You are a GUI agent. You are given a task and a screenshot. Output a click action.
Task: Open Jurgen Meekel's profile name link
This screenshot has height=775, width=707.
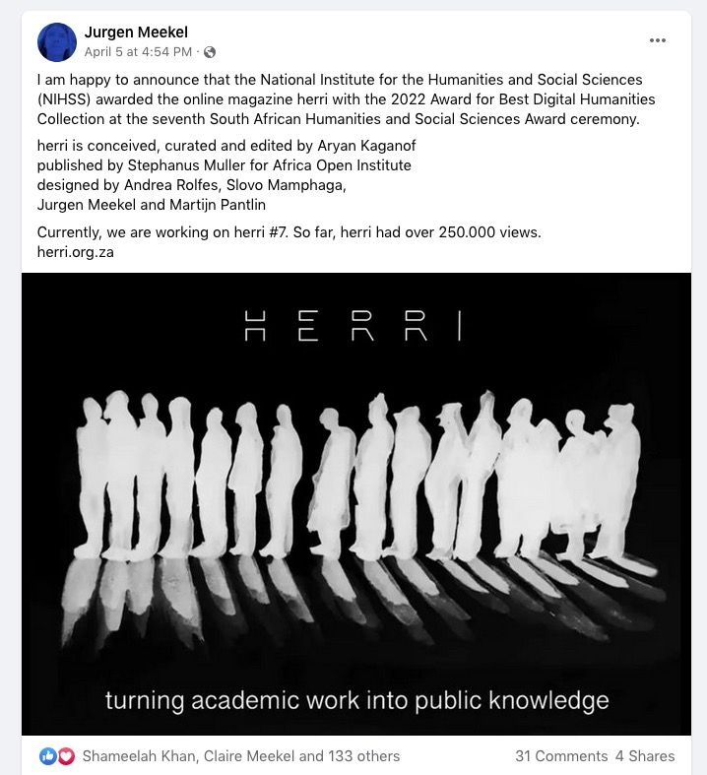click(x=136, y=32)
